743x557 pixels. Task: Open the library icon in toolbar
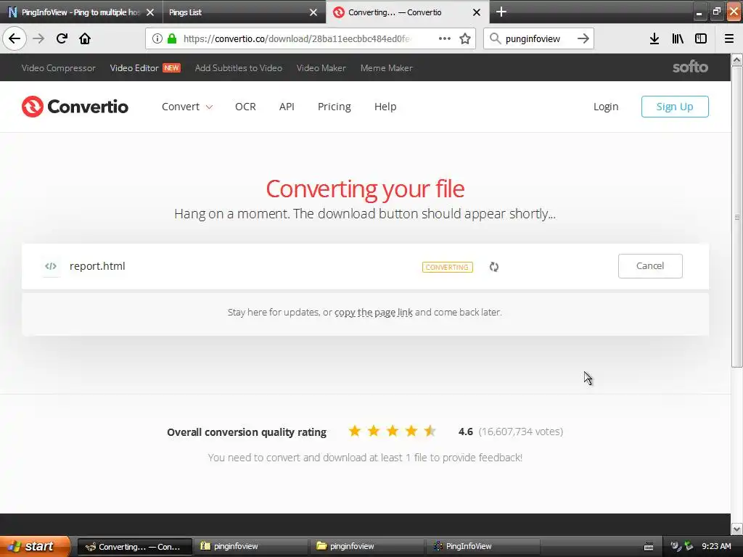click(x=678, y=38)
